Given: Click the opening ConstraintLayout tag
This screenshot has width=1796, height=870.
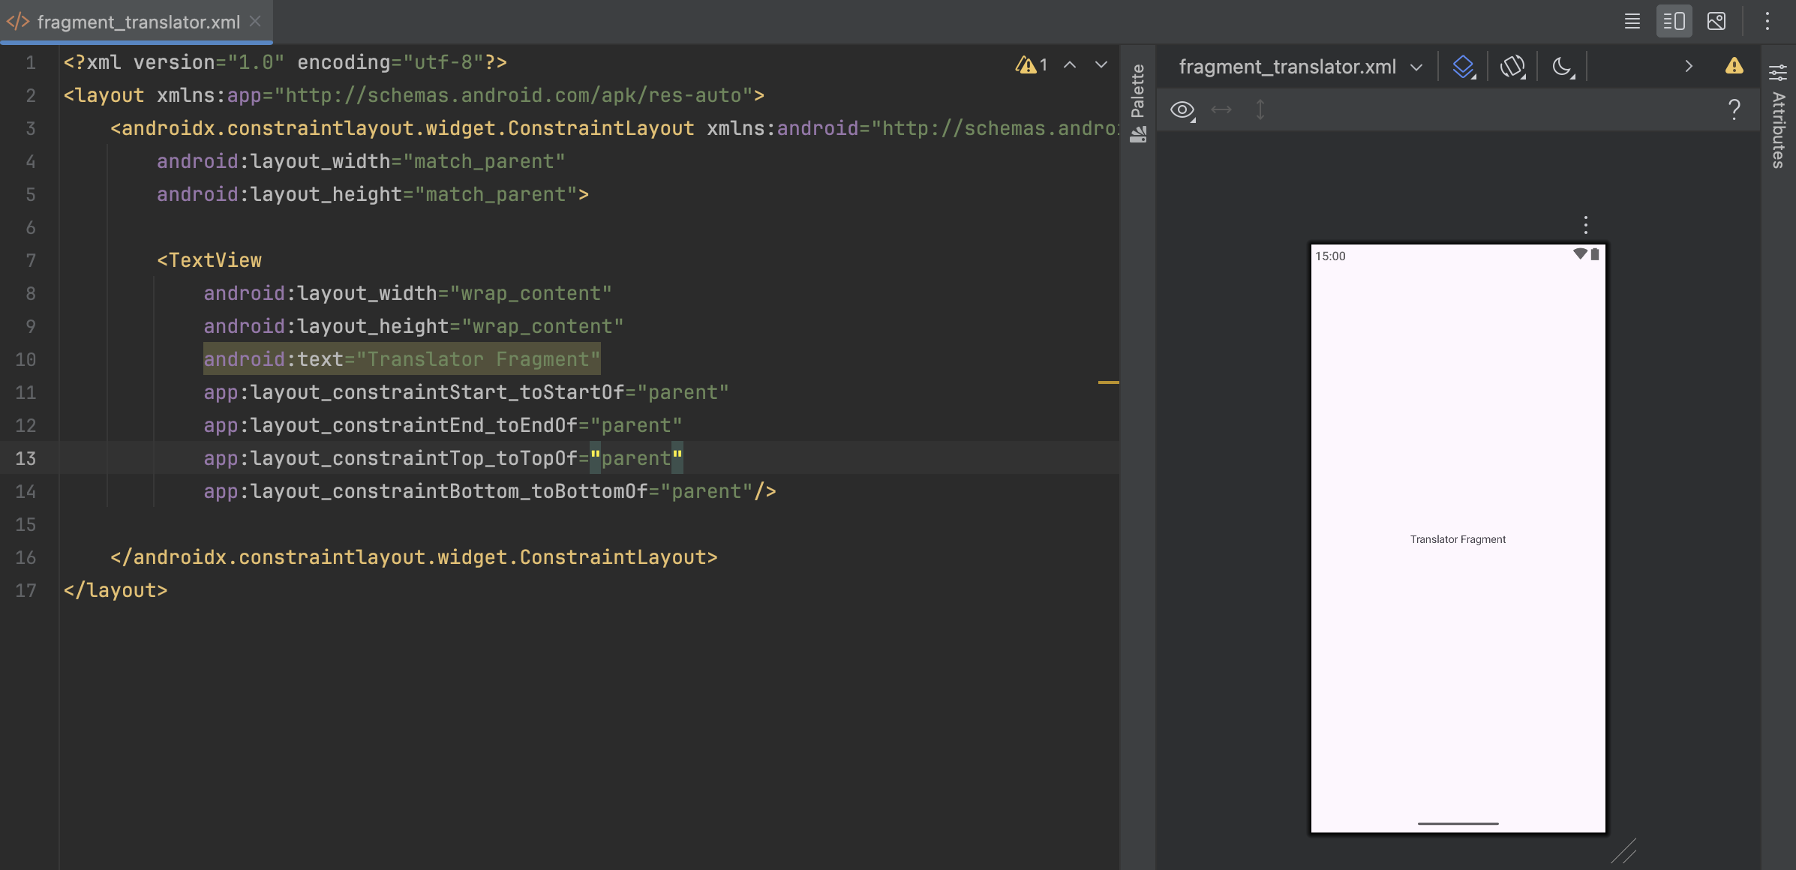Looking at the screenshot, I should pos(614,128).
